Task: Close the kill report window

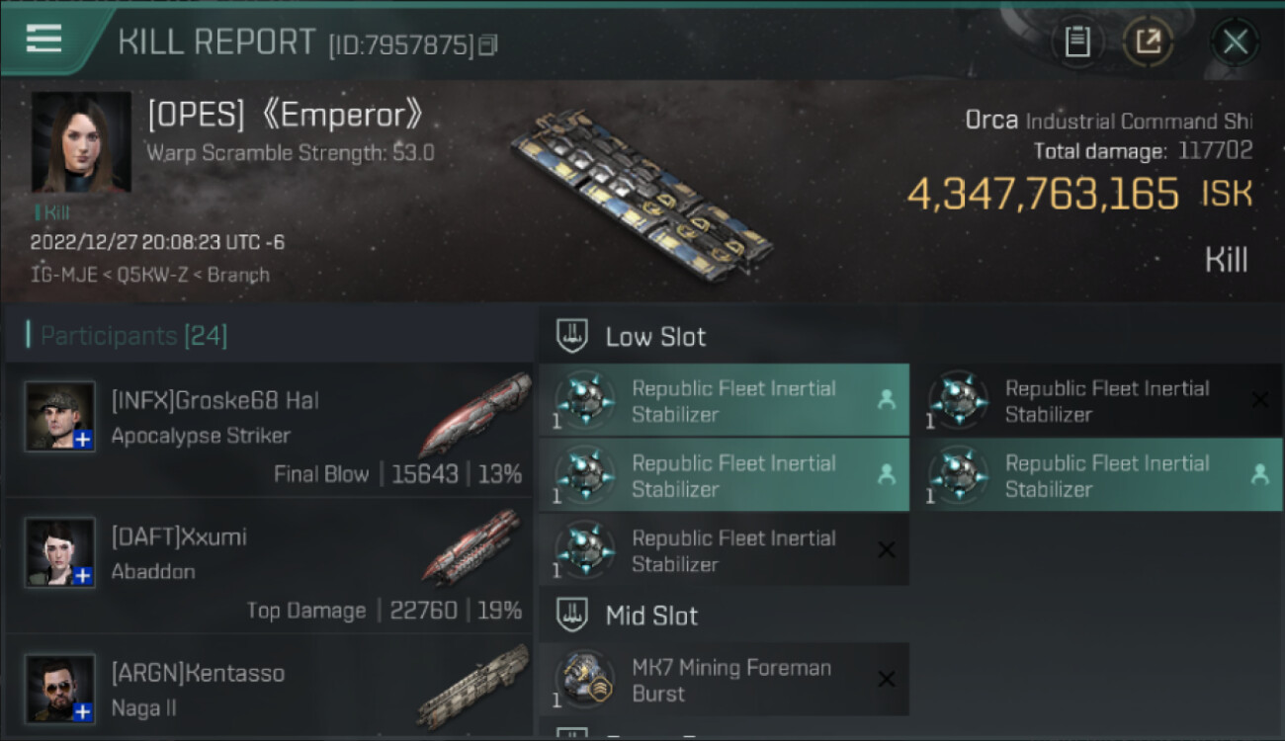Action: coord(1235,41)
